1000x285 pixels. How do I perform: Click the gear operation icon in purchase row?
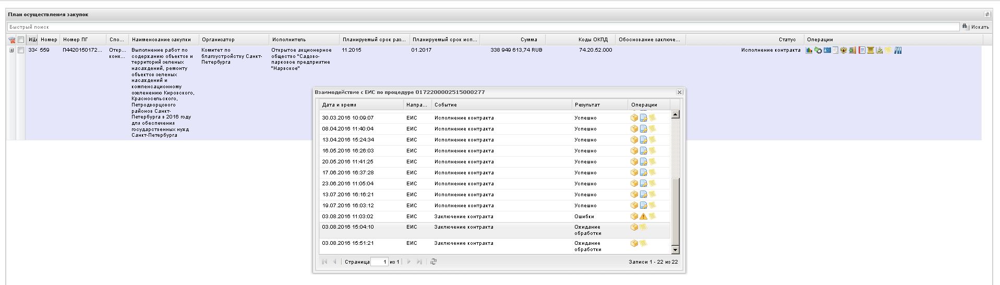818,50
